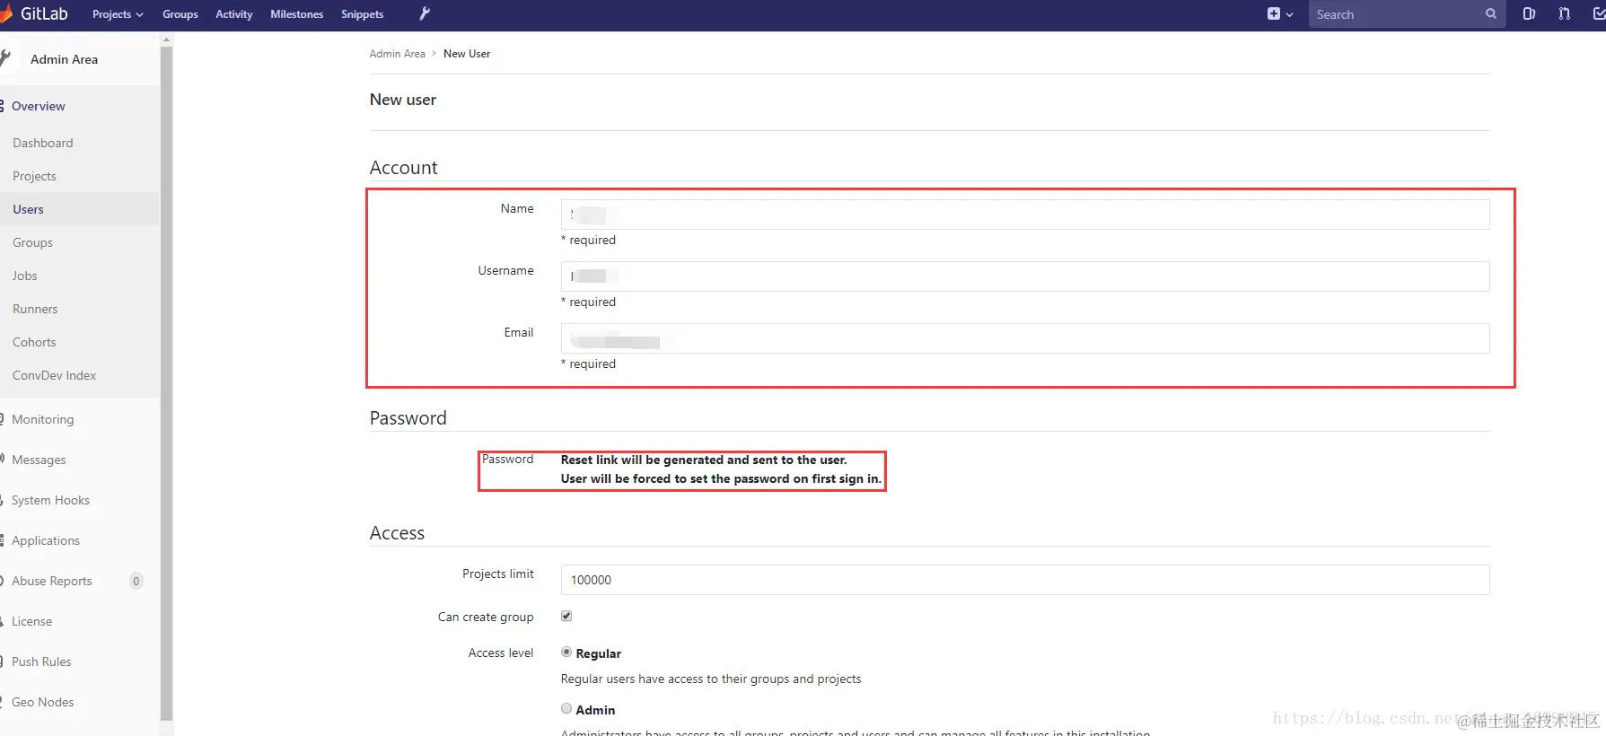The image size is (1606, 736).
Task: Click the New User breadcrumb
Action: (x=467, y=54)
